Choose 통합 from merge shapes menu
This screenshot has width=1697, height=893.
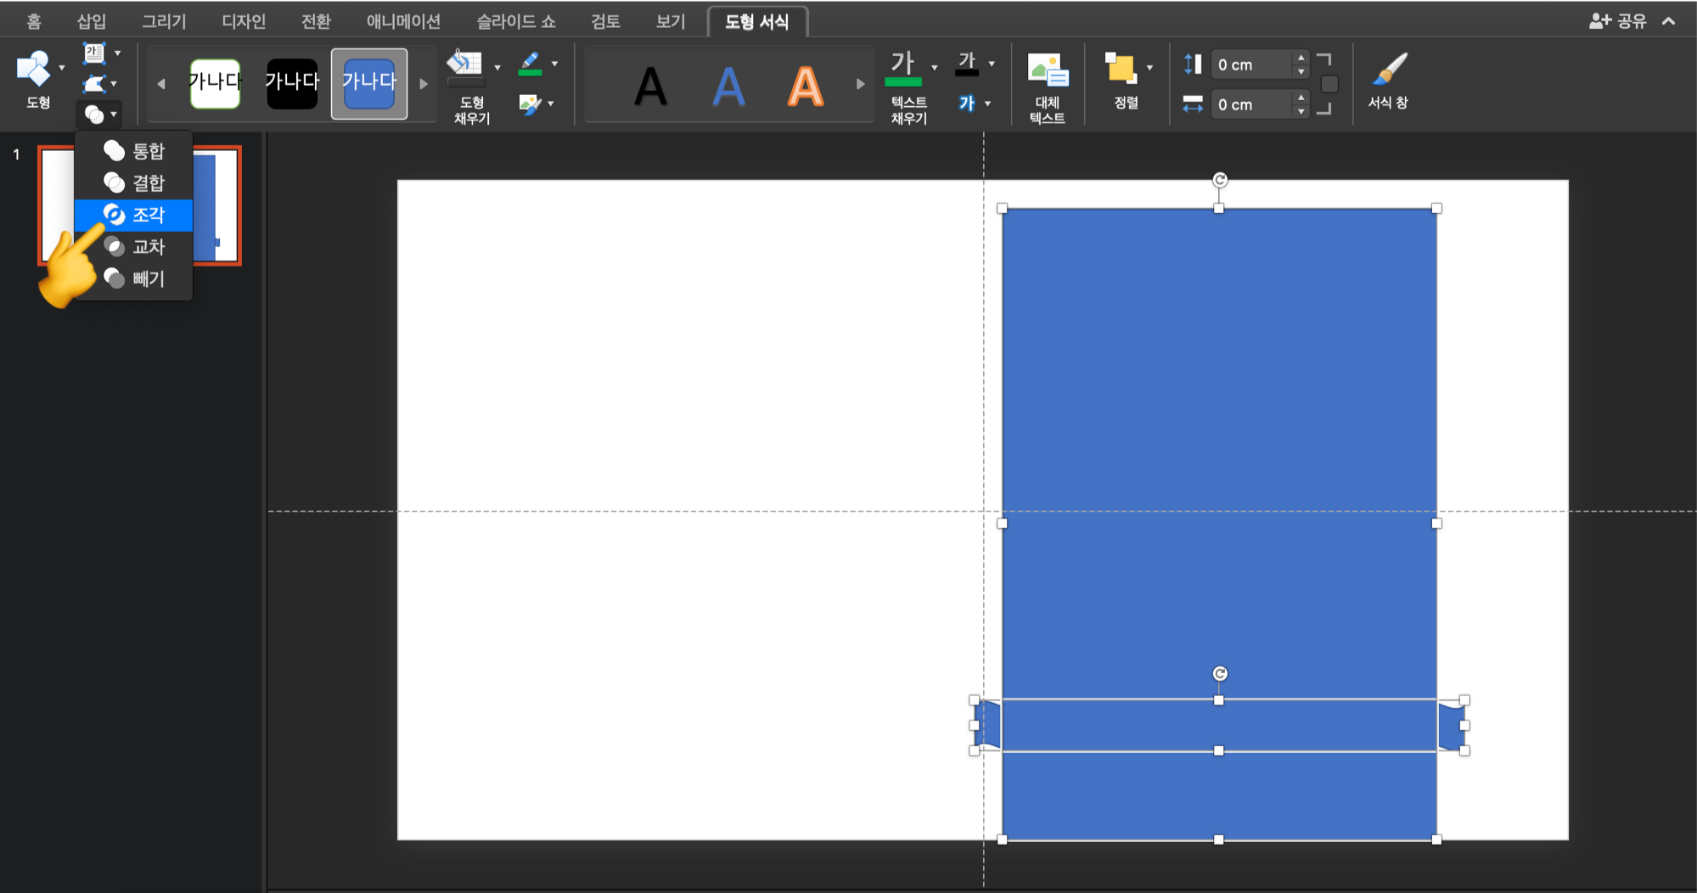[x=134, y=151]
